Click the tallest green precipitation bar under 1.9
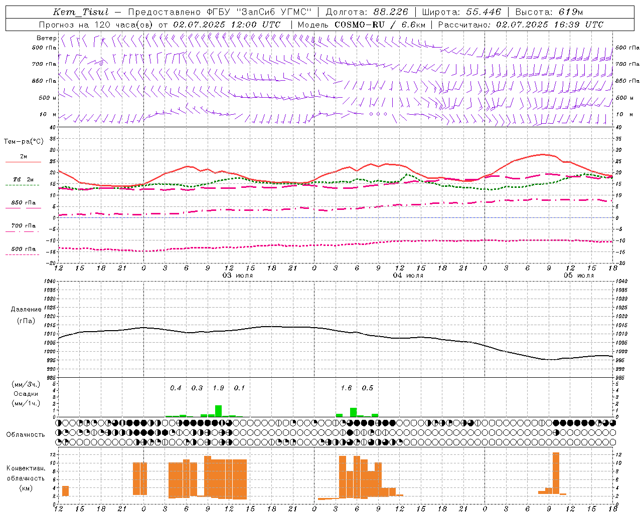The image size is (642, 513). coord(218,411)
